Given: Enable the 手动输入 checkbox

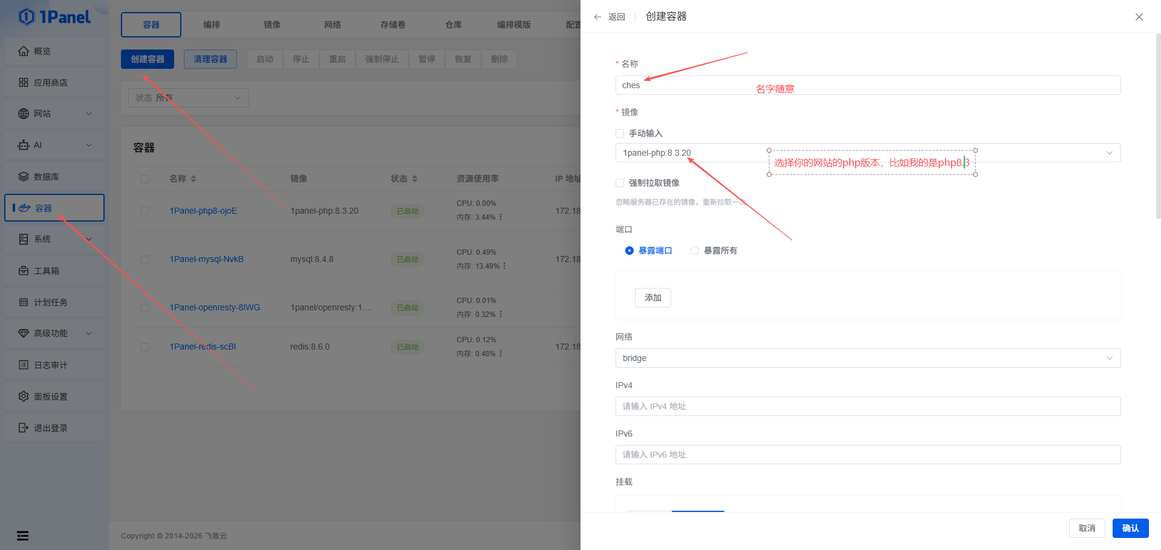Looking at the screenshot, I should tap(620, 133).
